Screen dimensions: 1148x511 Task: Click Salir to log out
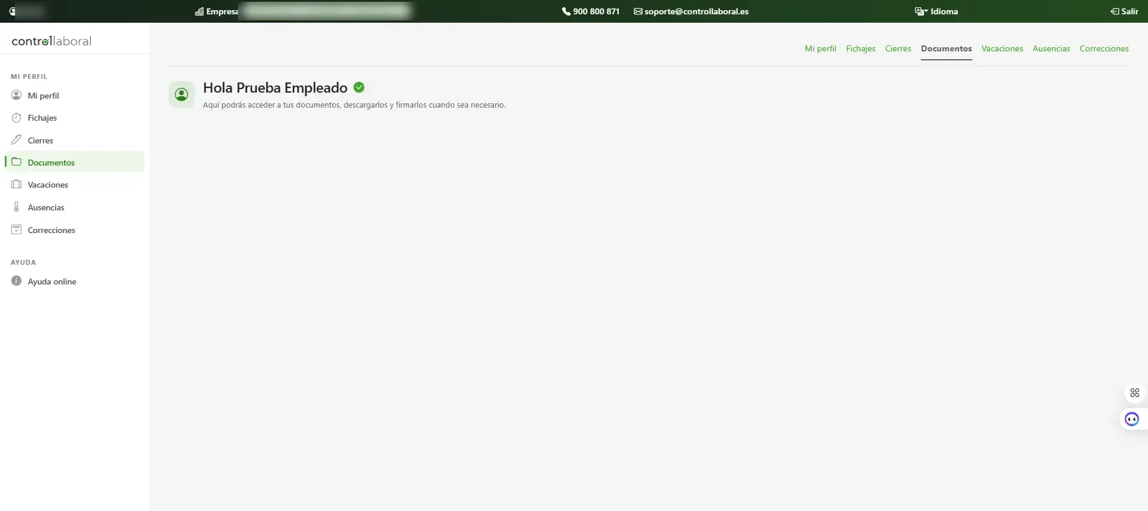click(1124, 11)
